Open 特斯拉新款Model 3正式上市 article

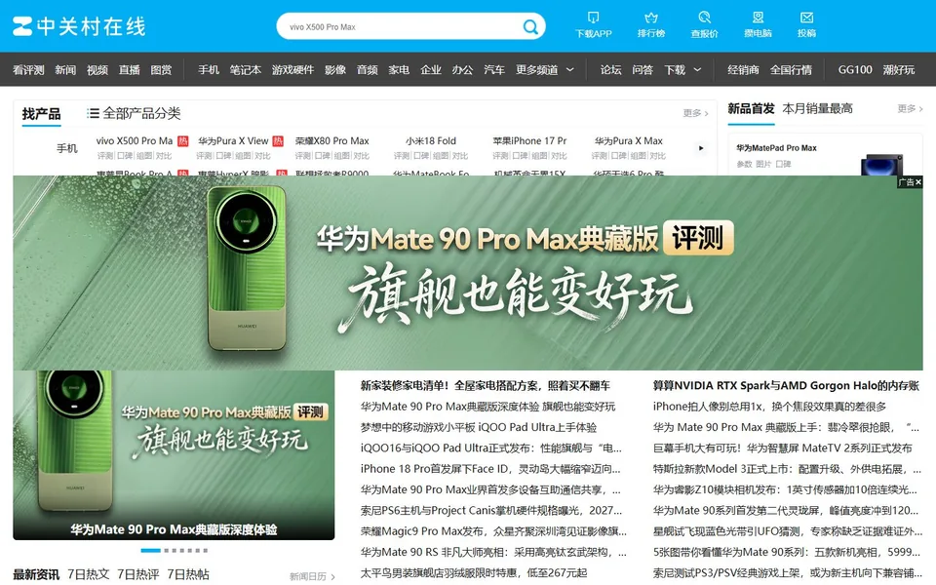[x=788, y=469]
